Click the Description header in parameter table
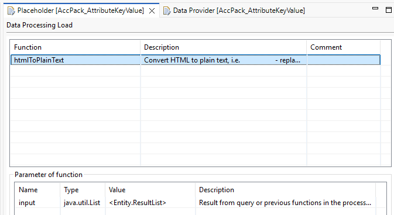Image resolution: width=394 pixels, height=215 pixels. (285, 190)
